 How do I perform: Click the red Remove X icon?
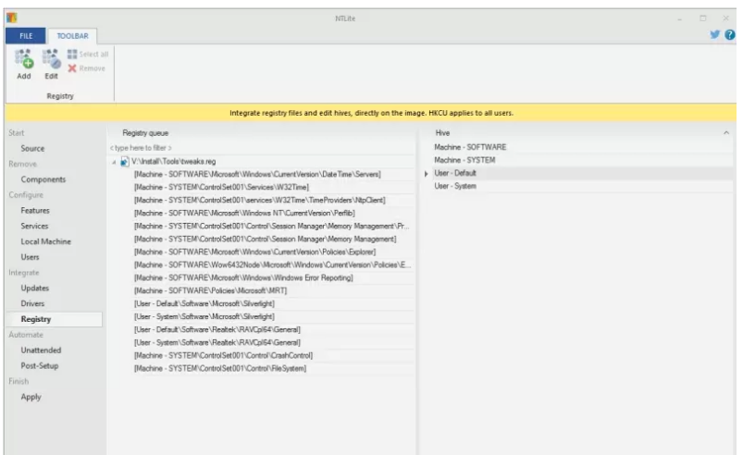click(x=72, y=68)
